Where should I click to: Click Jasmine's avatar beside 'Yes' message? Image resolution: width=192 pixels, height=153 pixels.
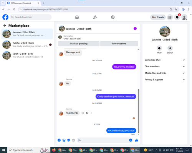point(61,84)
